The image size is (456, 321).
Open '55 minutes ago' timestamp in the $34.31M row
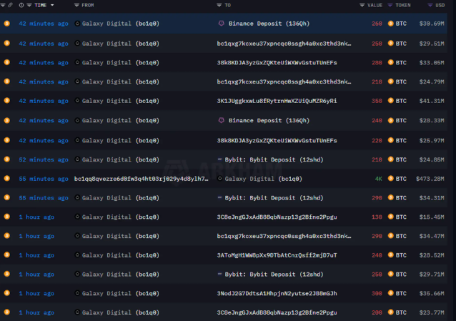(44, 198)
